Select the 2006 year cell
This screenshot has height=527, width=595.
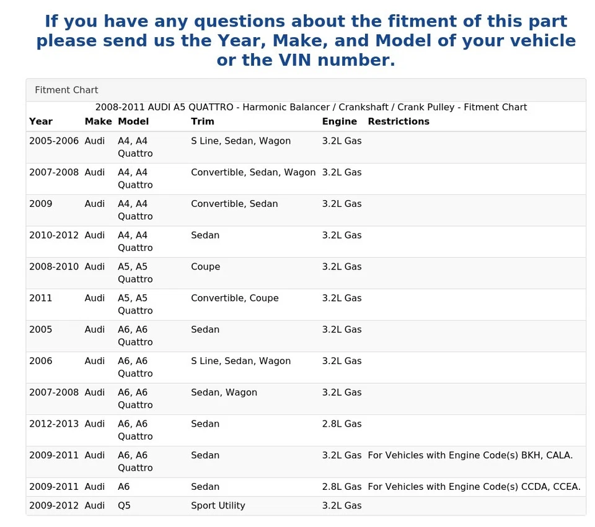[x=41, y=361]
